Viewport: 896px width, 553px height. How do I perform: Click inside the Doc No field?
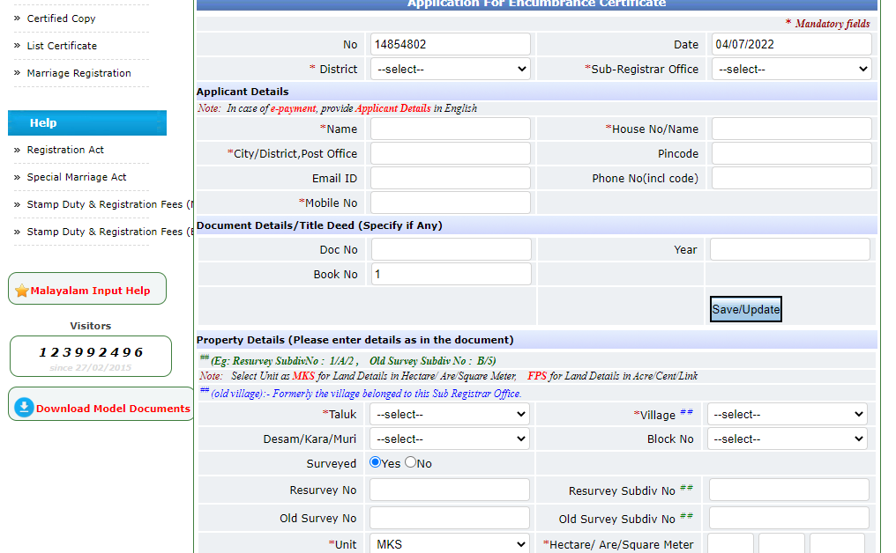click(450, 248)
